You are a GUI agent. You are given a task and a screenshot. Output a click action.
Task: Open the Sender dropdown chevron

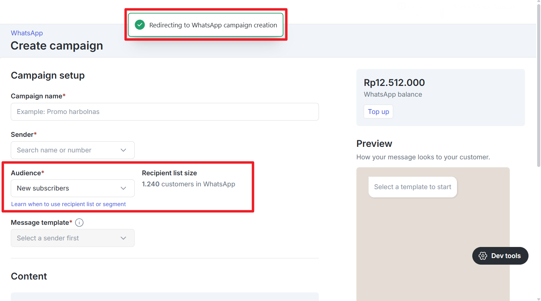123,150
